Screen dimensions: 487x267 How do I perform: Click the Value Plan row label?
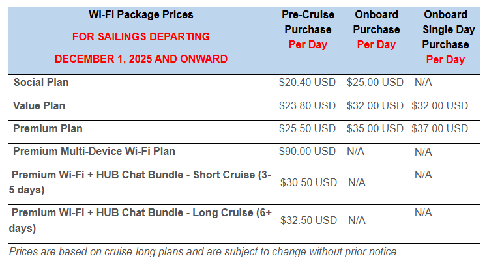(x=39, y=105)
